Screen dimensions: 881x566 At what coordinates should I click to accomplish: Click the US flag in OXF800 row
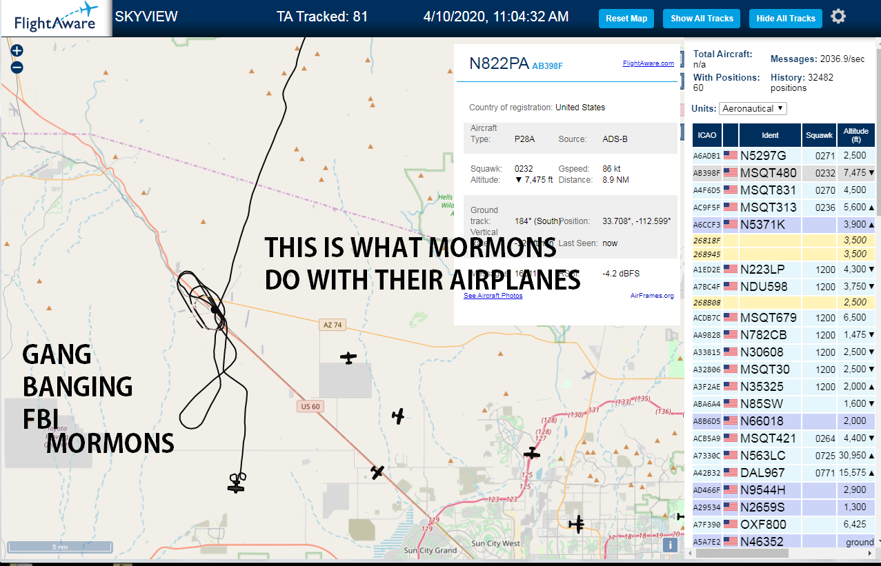click(731, 525)
